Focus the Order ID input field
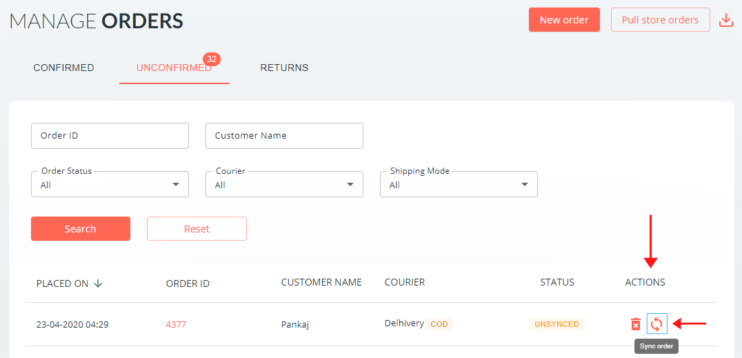This screenshot has width=742, height=358. pyautogui.click(x=110, y=136)
